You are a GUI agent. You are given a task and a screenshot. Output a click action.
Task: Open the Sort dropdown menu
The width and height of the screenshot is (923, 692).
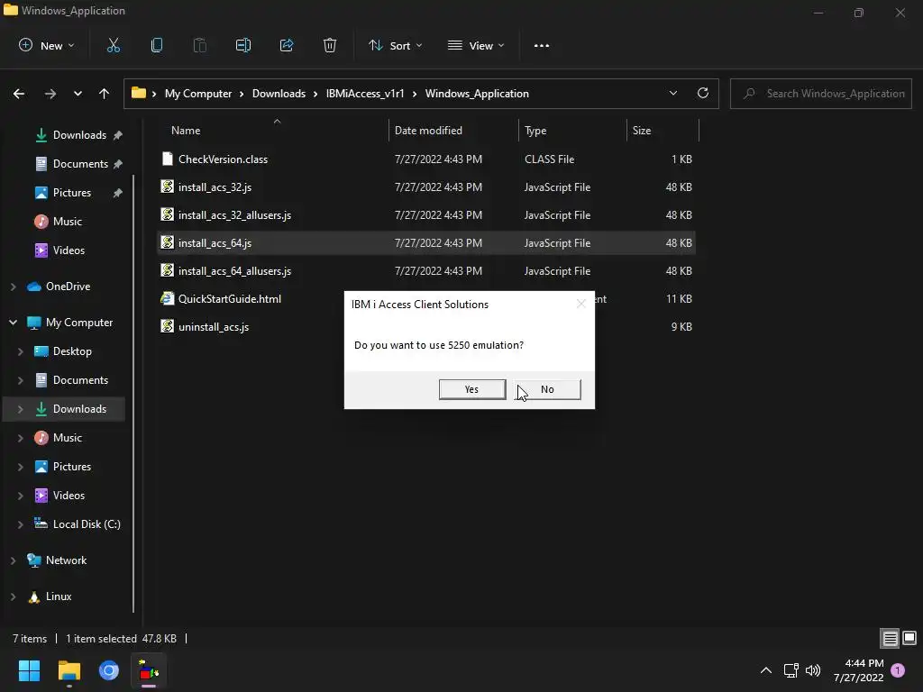396,45
